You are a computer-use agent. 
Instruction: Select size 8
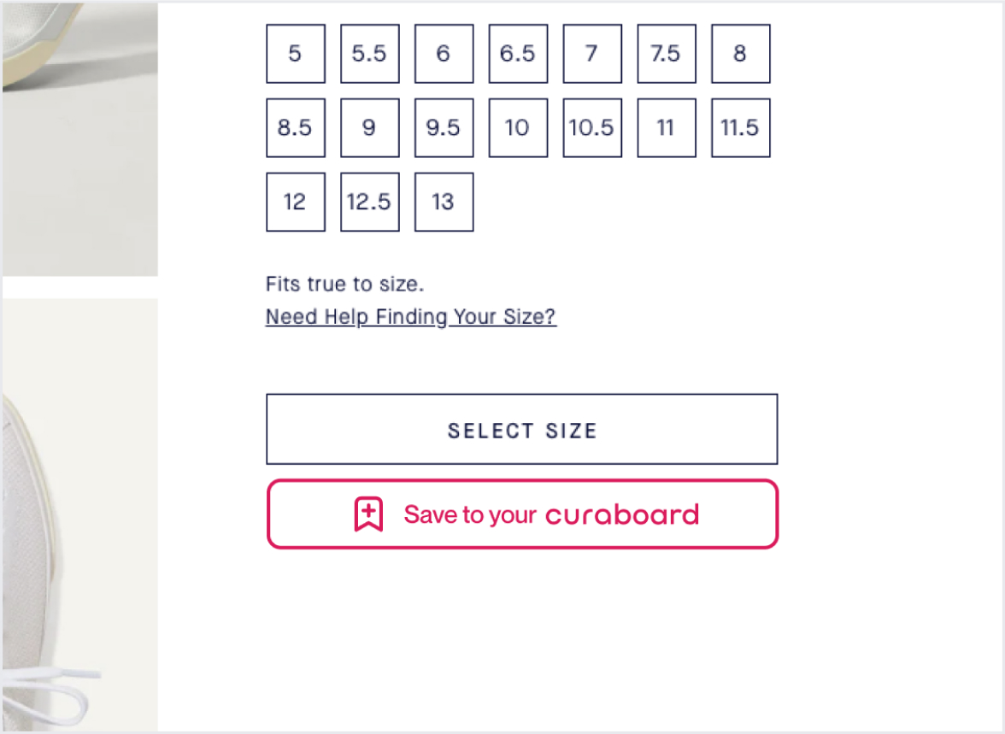(741, 54)
